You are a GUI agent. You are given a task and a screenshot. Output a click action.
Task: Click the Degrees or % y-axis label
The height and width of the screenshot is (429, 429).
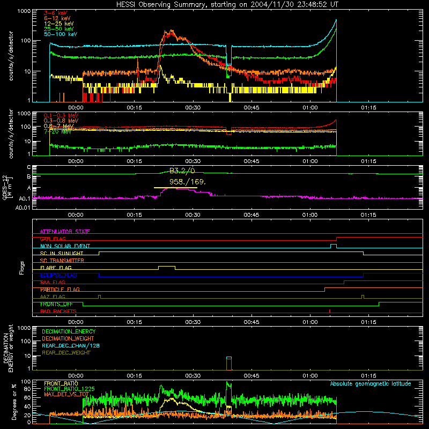14,402
